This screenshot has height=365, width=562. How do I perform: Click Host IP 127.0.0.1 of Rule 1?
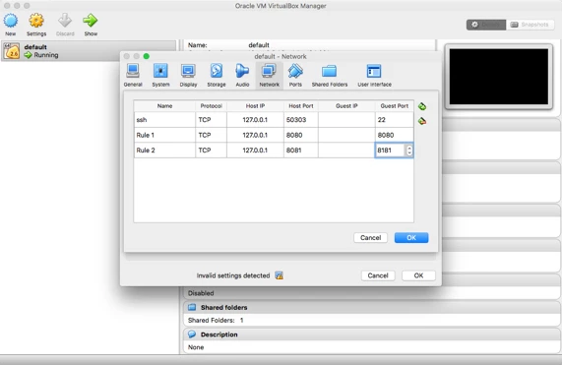click(x=255, y=135)
